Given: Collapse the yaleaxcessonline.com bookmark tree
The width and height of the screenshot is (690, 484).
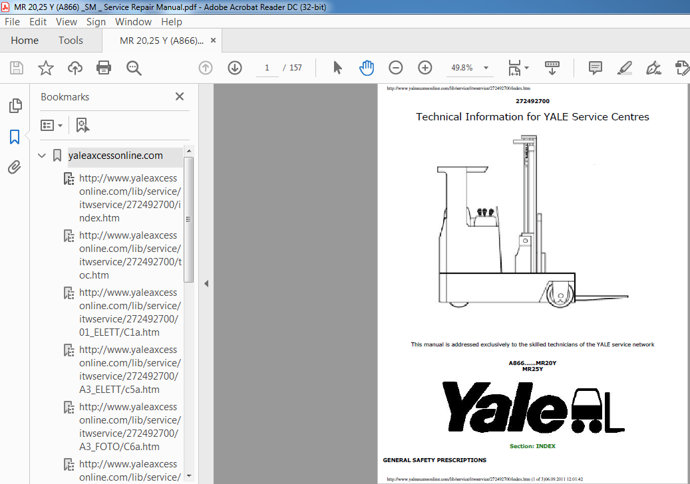Looking at the screenshot, I should tap(42, 156).
